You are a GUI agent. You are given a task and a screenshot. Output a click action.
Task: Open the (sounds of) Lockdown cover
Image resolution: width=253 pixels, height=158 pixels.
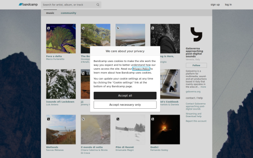click(61, 84)
